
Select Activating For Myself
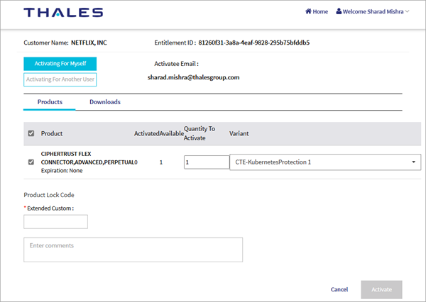tap(60, 64)
